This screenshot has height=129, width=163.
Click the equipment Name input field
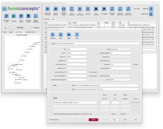coord(98,44)
